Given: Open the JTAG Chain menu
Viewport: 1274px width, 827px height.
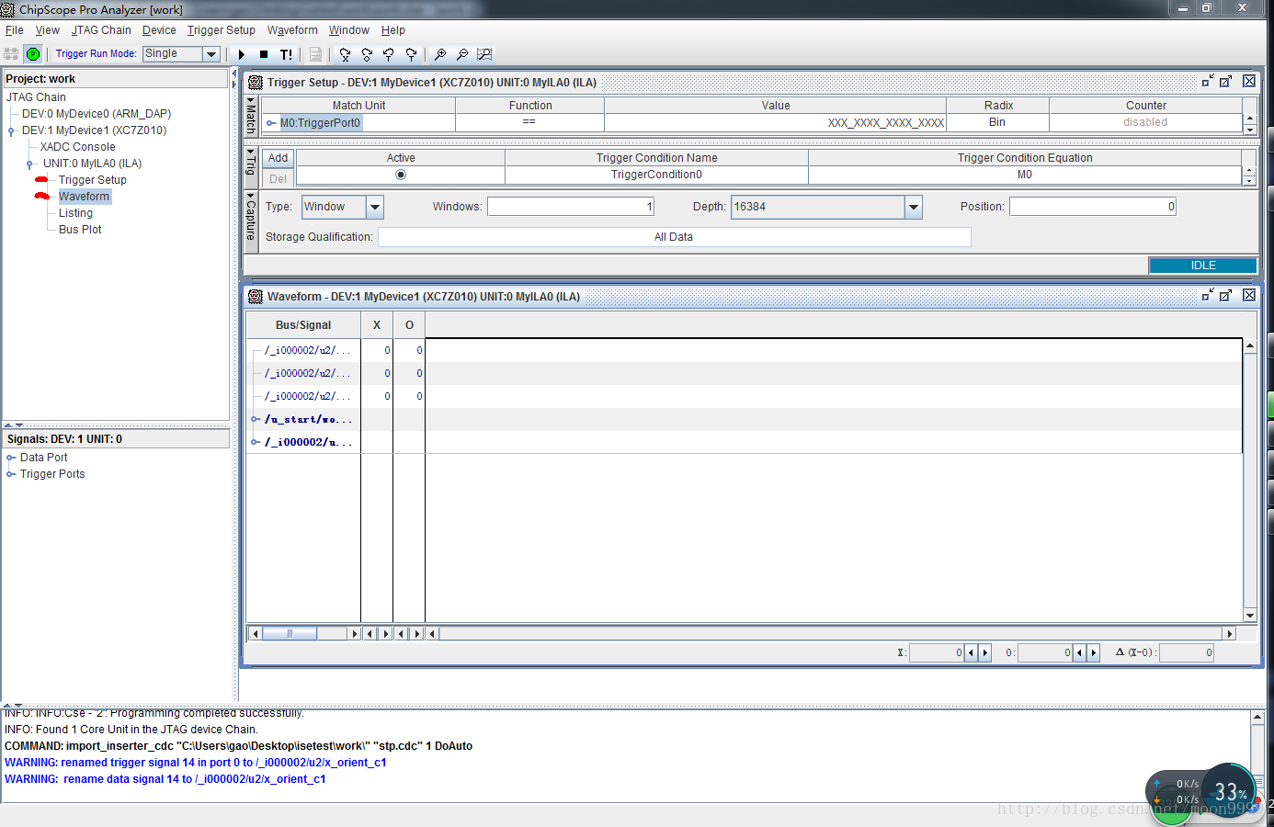Looking at the screenshot, I should pyautogui.click(x=101, y=30).
